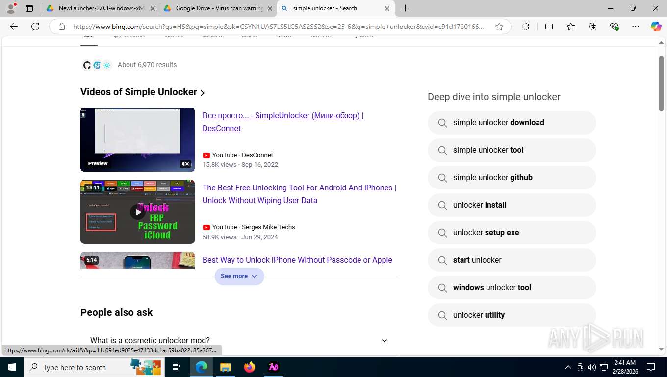This screenshot has width=667, height=377.
Task: Search windows unlocker tool suggestion
Action: [512, 288]
